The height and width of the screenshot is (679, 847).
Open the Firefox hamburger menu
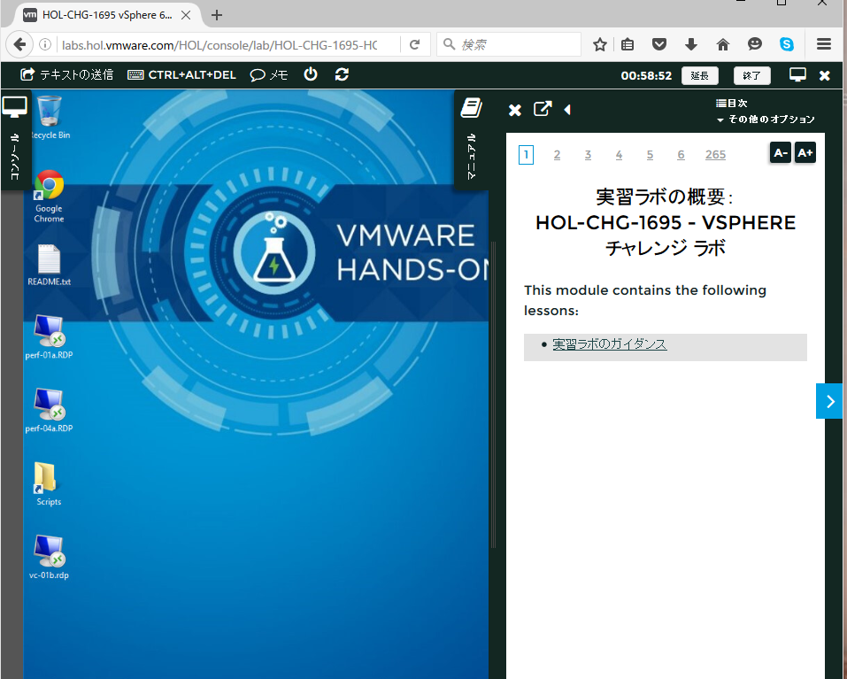click(x=824, y=44)
